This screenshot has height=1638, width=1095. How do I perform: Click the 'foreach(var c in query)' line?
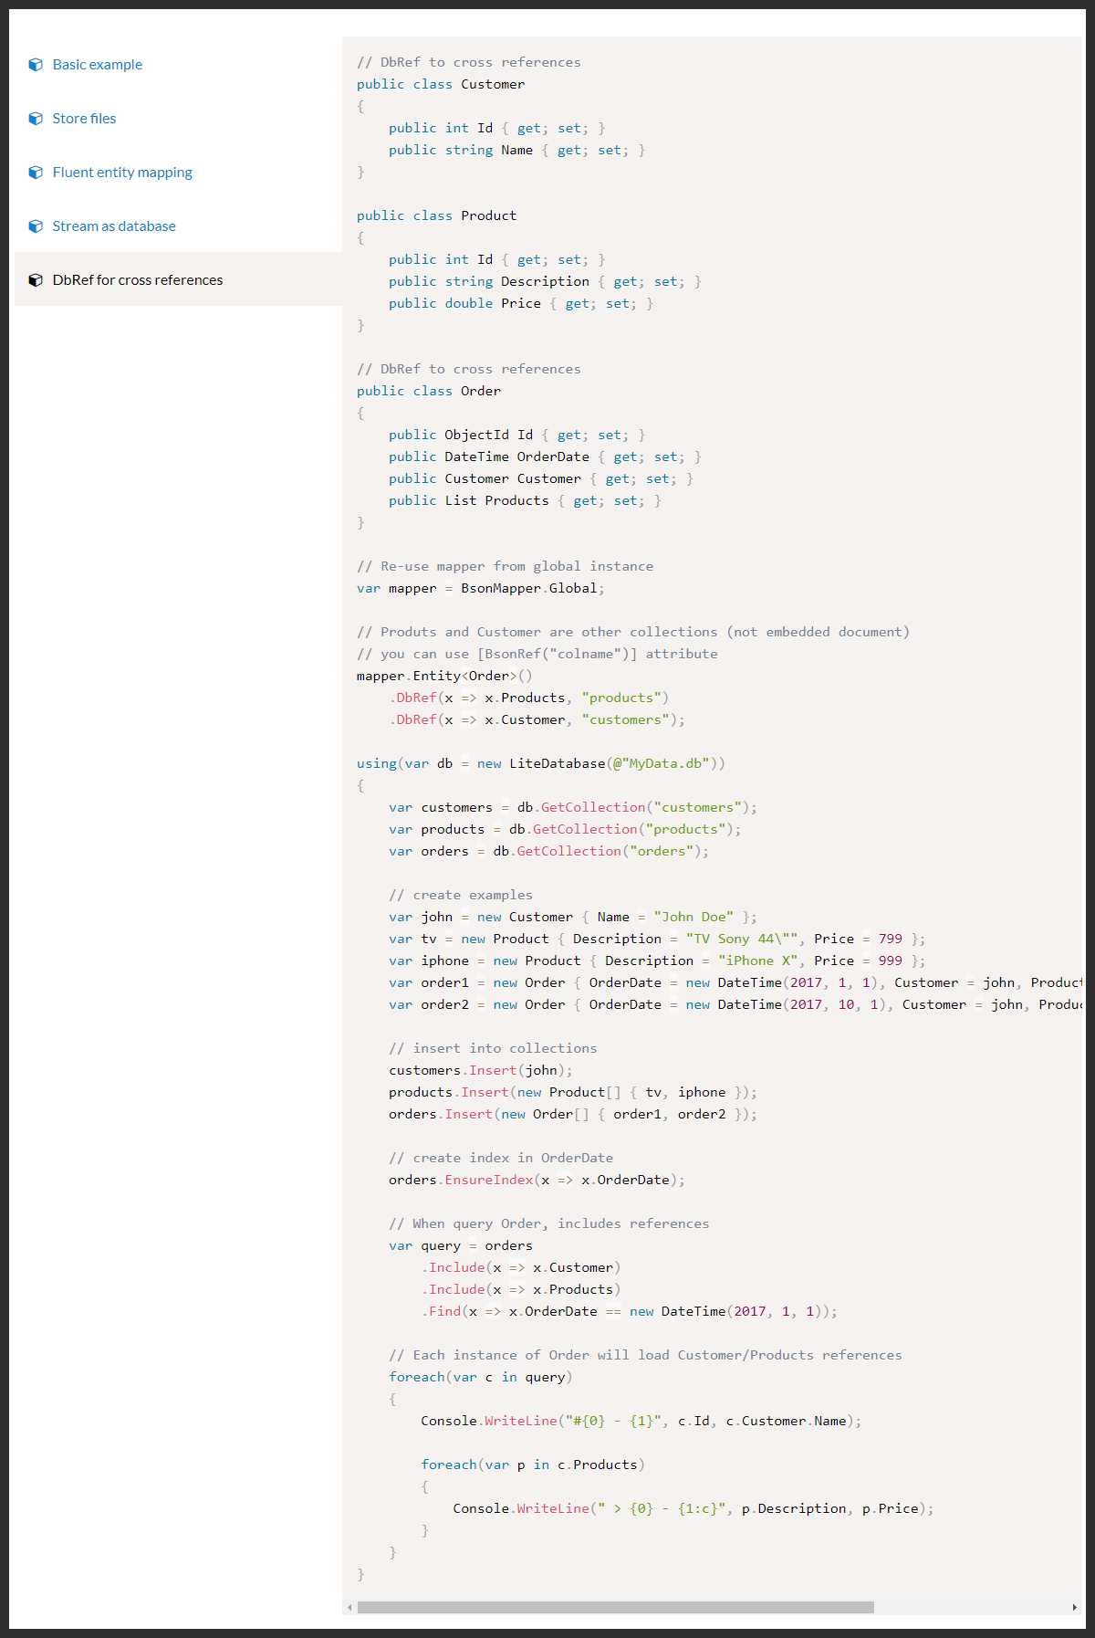point(480,1377)
